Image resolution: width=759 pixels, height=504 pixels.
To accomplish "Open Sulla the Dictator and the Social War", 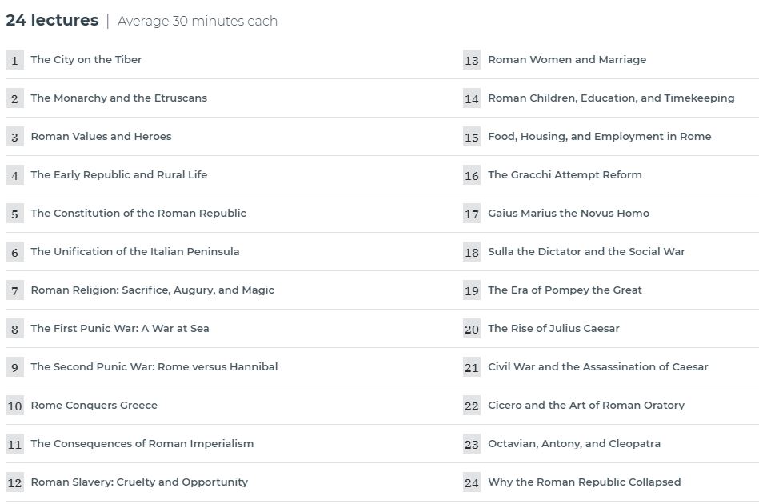I will coord(586,252).
